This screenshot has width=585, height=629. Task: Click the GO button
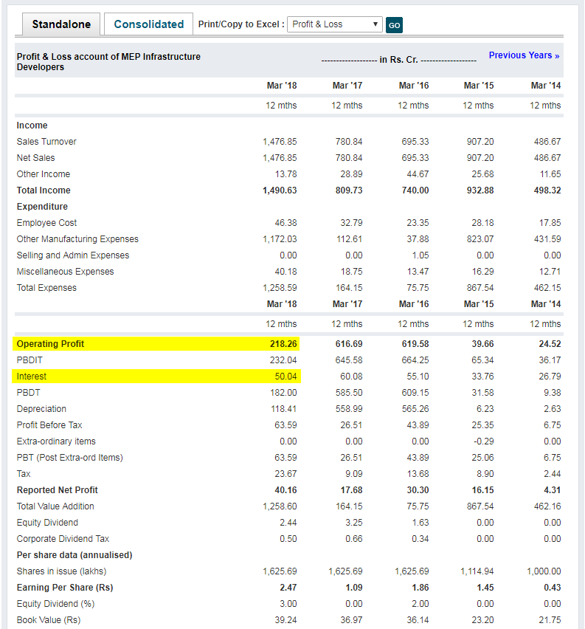[x=394, y=25]
